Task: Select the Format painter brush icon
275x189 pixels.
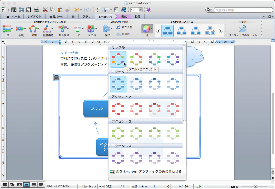Action: pyautogui.click(x=68, y=10)
